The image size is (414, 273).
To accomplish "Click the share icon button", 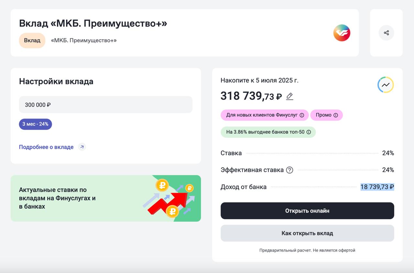I will click(x=386, y=33).
